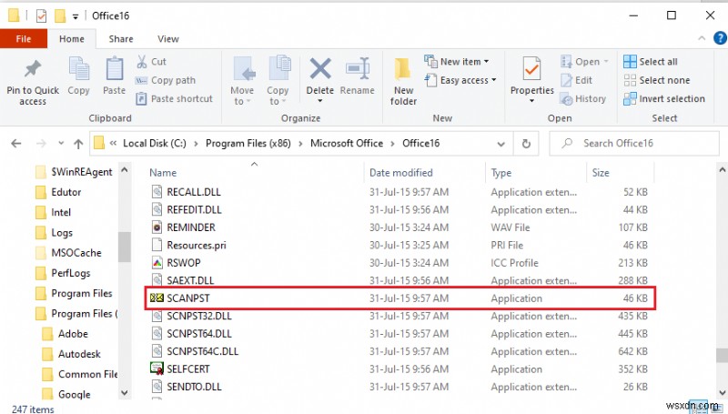This screenshot has width=728, height=414.
Task: Select the Cut scissors command
Action: coord(151,61)
